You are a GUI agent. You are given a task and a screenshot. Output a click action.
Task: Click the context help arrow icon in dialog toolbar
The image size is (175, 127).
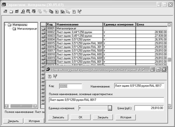click(x=55, y=76)
